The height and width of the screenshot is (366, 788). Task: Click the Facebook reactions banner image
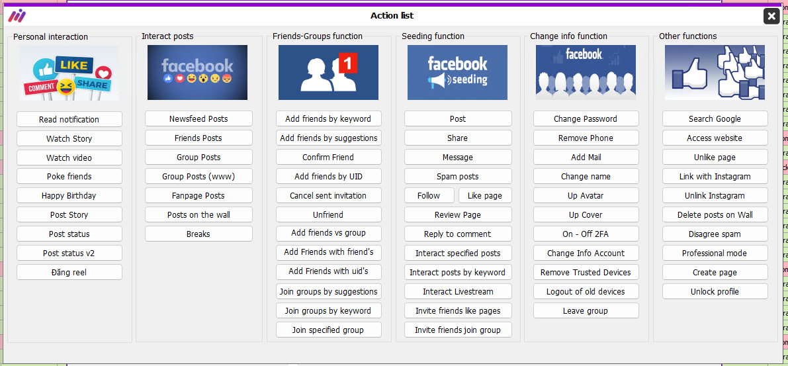pyautogui.click(x=198, y=72)
